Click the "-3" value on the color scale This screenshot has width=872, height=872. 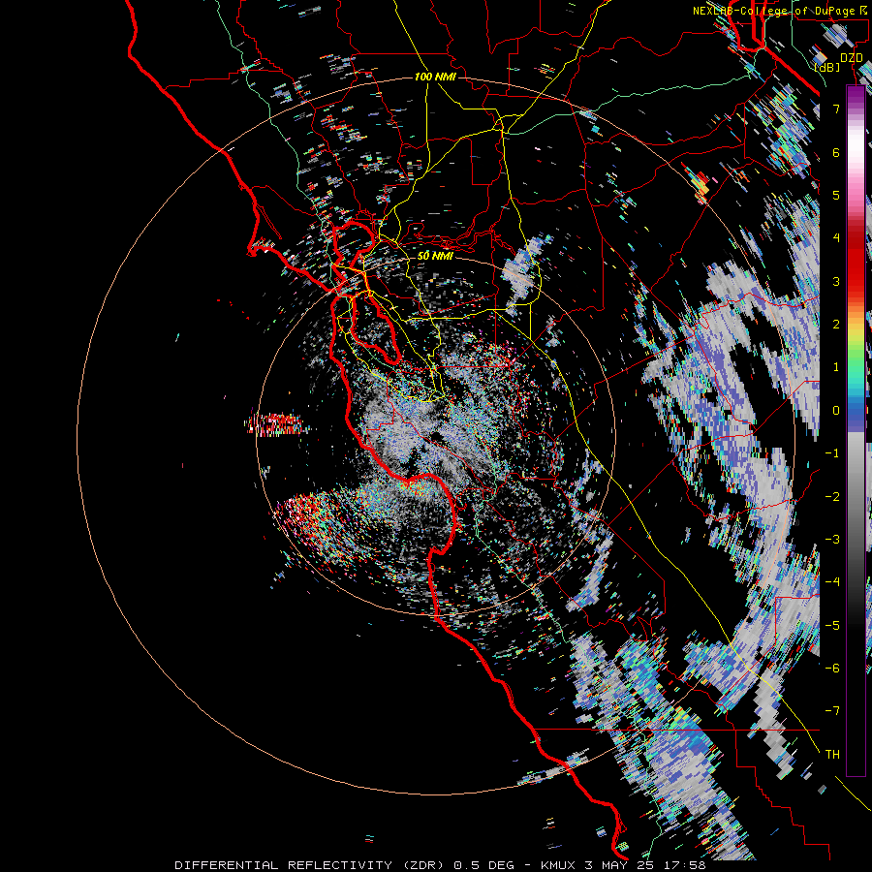coord(832,539)
